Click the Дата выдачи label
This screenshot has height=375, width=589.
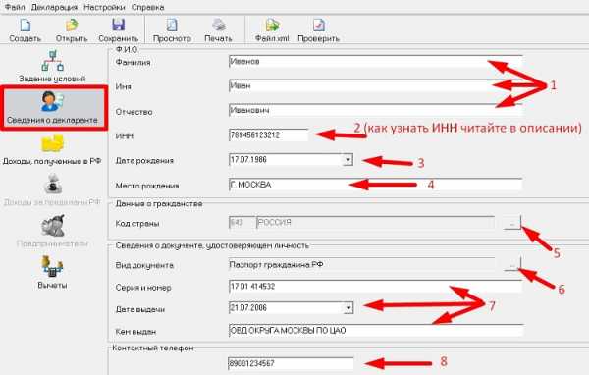click(140, 309)
